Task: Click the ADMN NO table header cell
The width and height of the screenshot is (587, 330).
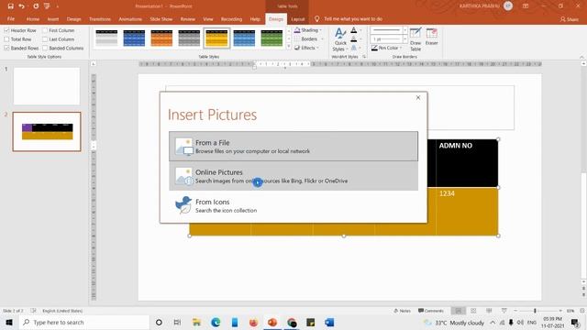Action: [x=467, y=163]
